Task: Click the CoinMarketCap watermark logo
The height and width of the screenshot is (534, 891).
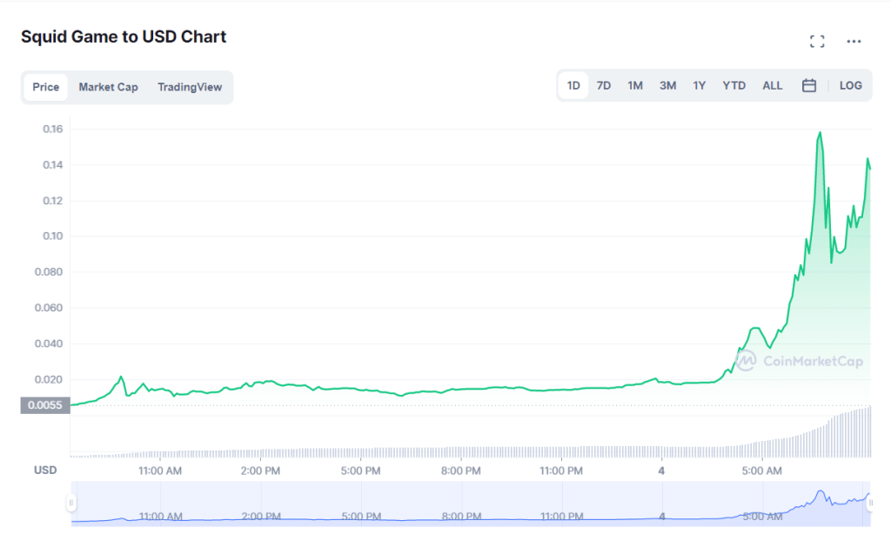Action: [x=799, y=361]
